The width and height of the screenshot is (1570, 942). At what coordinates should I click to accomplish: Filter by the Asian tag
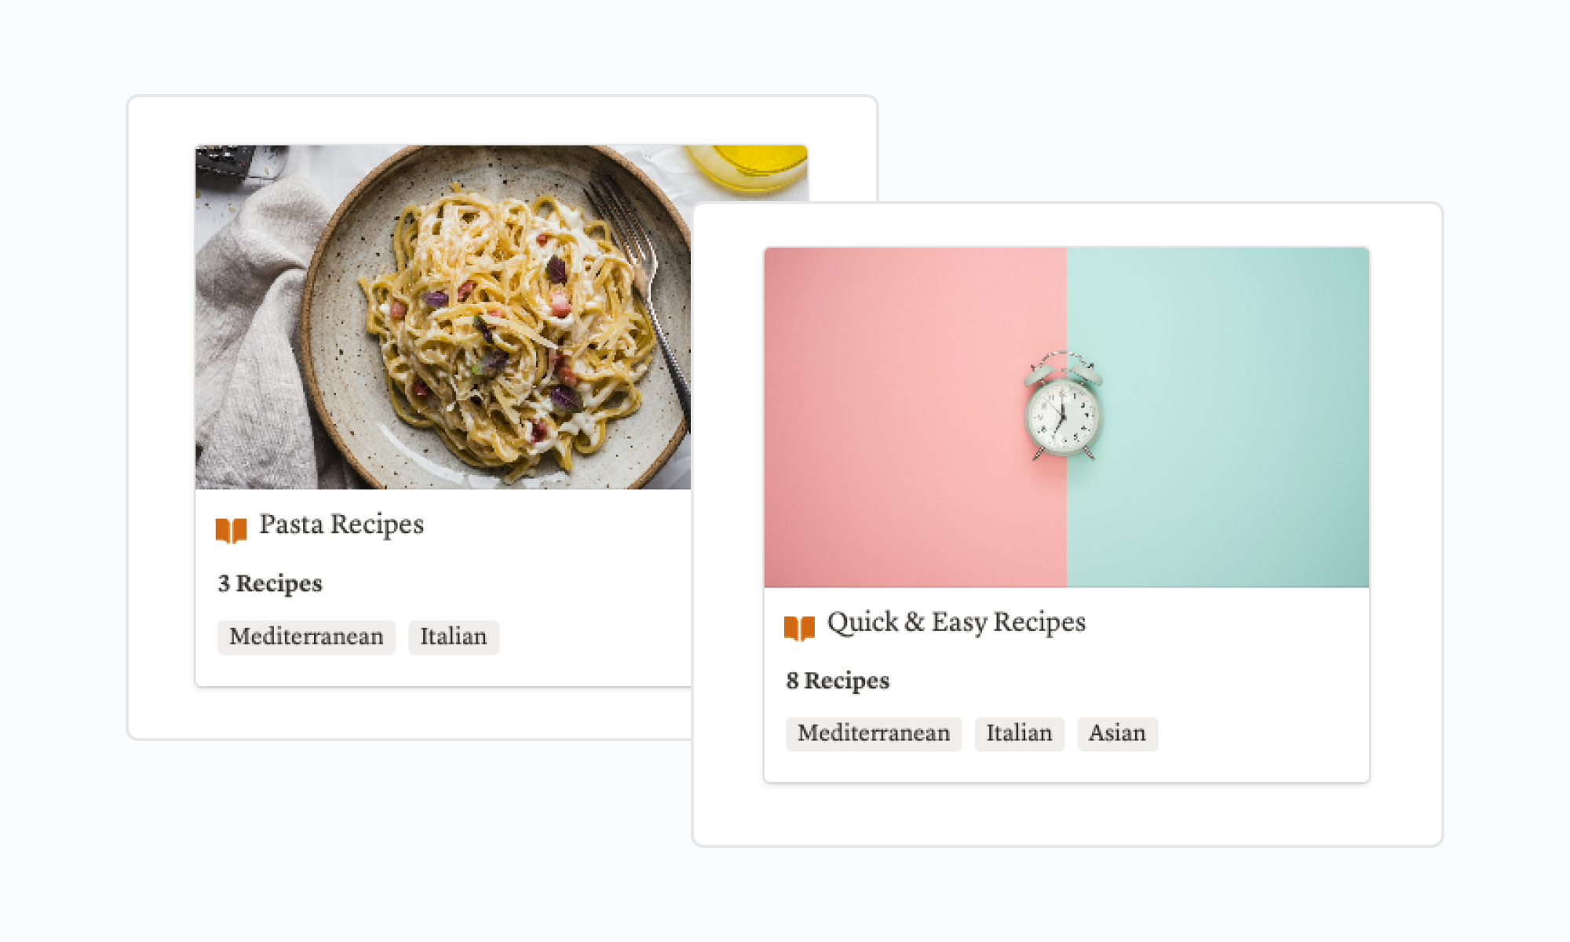pyautogui.click(x=1116, y=733)
